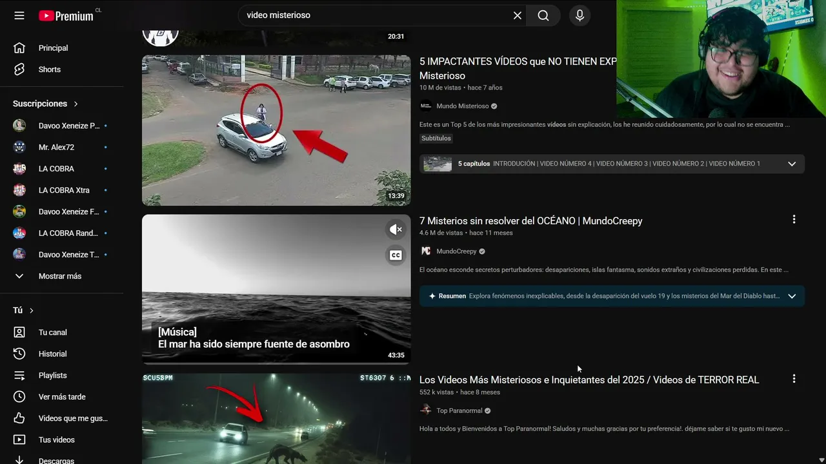Open Tus videos label
826x464 pixels.
click(57, 440)
